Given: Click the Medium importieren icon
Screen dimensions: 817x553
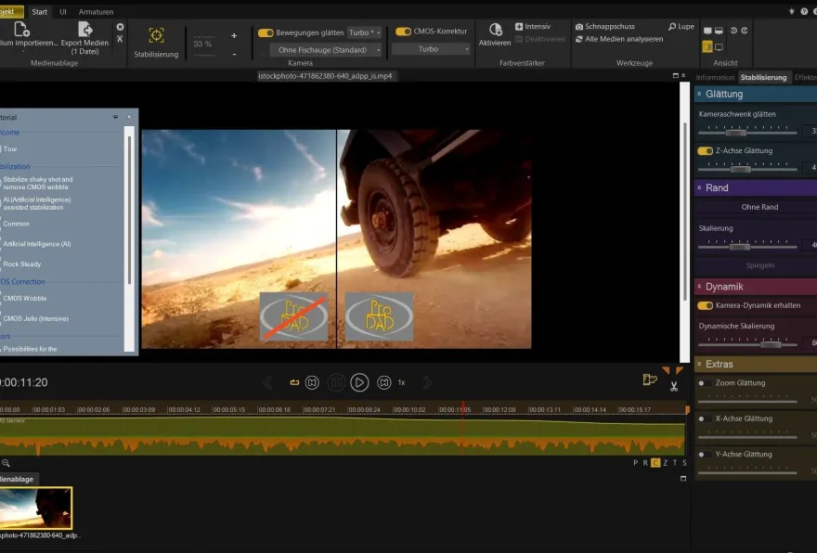Looking at the screenshot, I should [x=21, y=29].
